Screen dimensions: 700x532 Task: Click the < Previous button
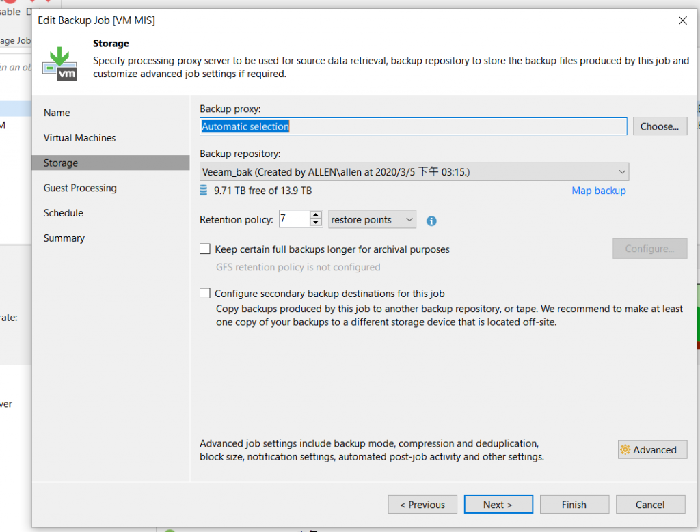(422, 505)
